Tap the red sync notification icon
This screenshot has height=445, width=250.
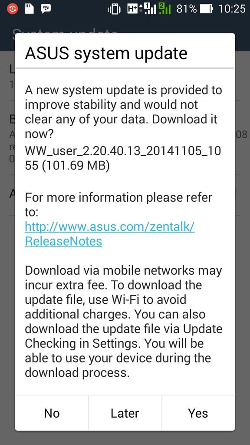click(12, 9)
